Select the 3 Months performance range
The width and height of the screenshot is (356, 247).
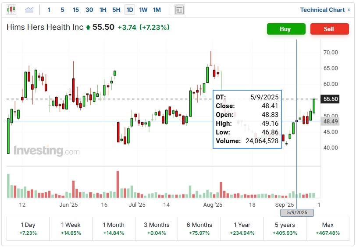[x=157, y=229]
